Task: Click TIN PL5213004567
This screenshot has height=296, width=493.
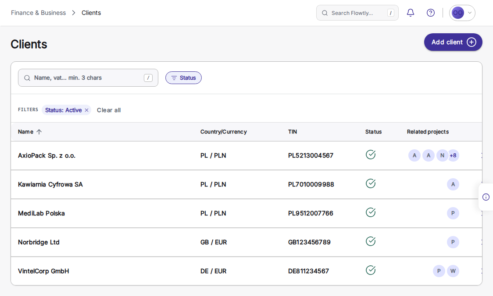Action: coord(311,156)
